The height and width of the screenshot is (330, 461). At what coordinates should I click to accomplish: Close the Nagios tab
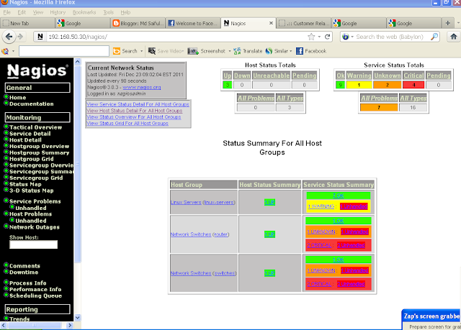click(x=271, y=23)
